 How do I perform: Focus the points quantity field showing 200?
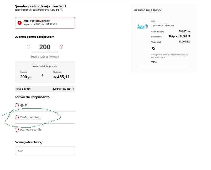tap(45, 47)
